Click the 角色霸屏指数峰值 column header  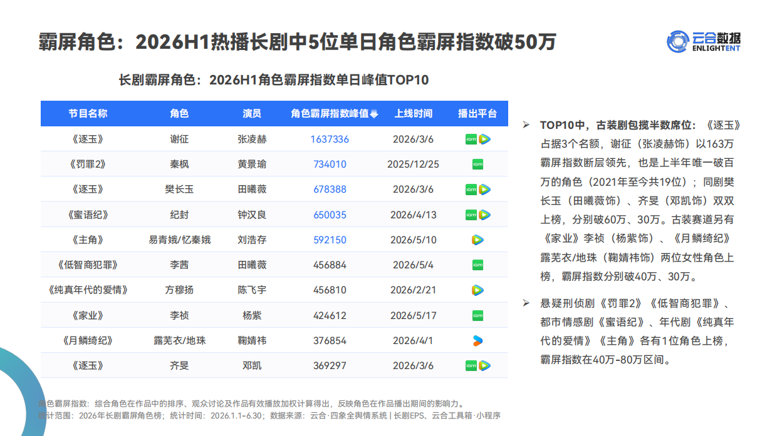[330, 114]
